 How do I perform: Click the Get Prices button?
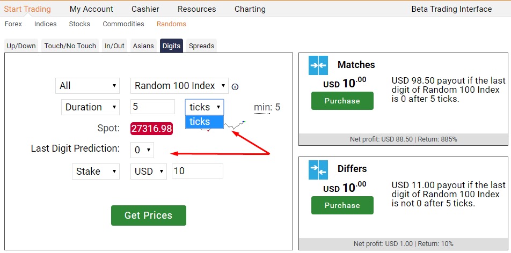149,215
